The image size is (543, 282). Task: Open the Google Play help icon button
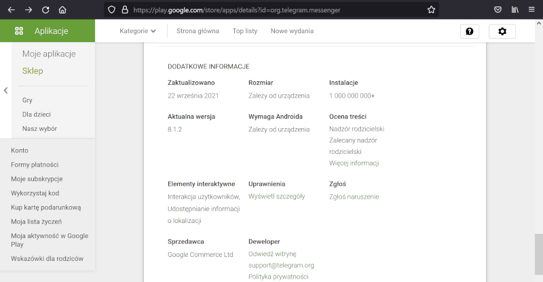point(470,31)
